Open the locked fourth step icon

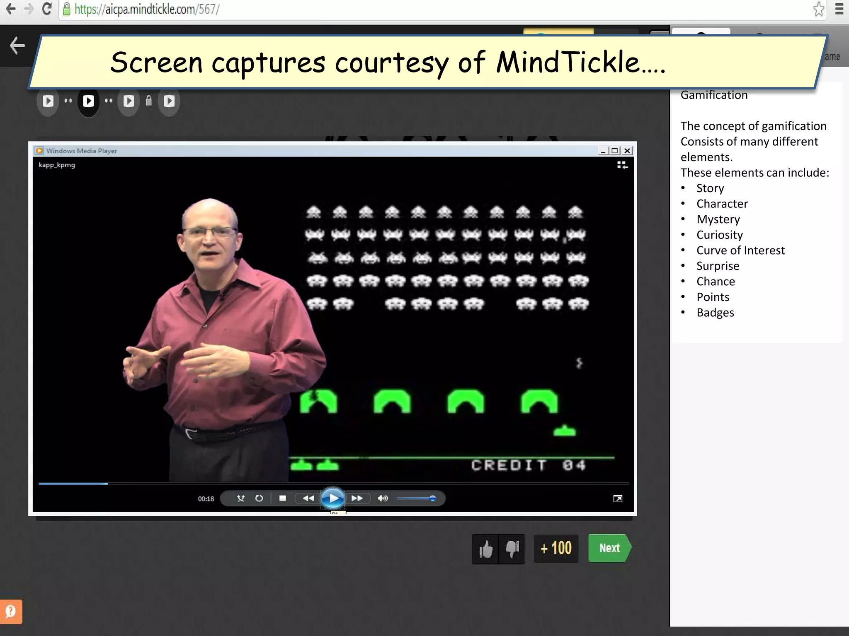[x=169, y=101]
